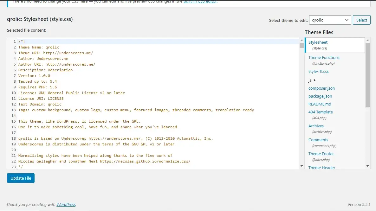Open the README.md file

point(320,104)
